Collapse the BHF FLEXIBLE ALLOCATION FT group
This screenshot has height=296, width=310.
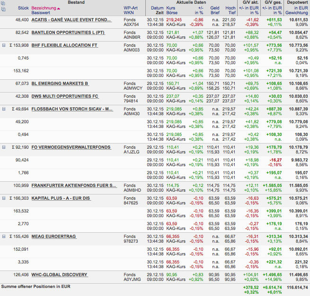tap(4, 45)
